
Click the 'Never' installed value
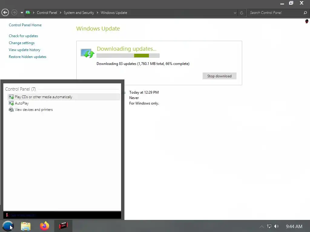click(134, 98)
